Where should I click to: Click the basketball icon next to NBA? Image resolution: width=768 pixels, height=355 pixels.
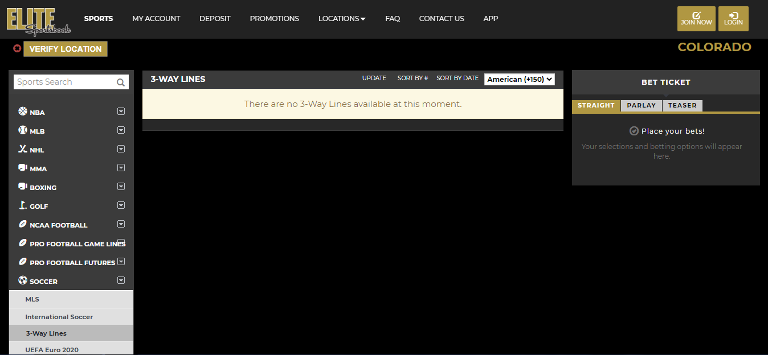(23, 112)
